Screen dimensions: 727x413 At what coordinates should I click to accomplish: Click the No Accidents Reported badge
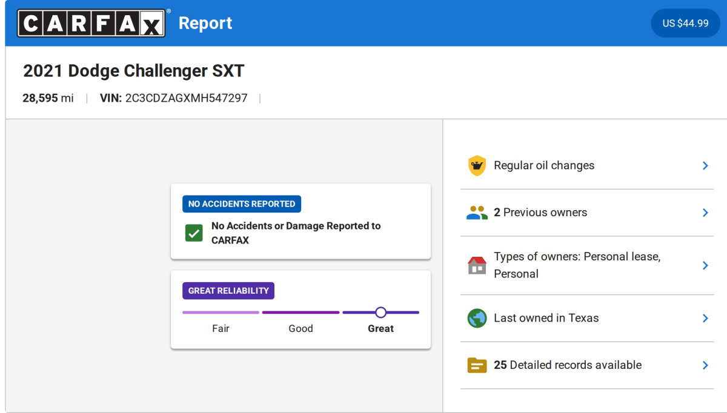coord(241,204)
